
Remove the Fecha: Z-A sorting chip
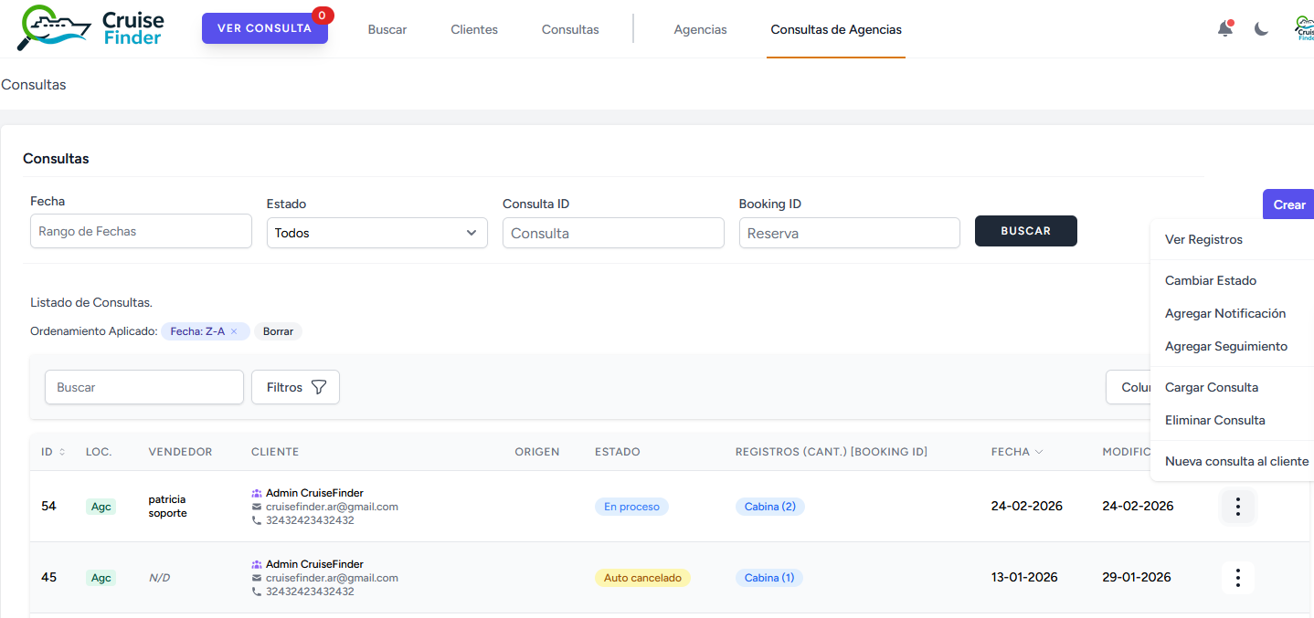[x=236, y=330]
